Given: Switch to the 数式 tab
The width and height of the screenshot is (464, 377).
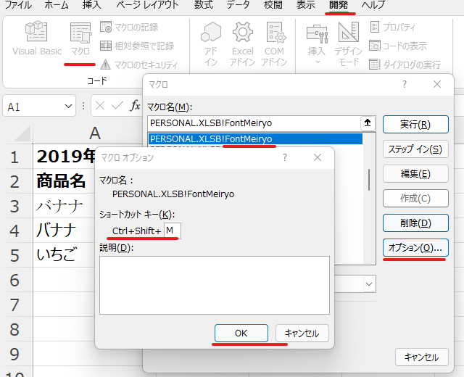Looking at the screenshot, I should click(204, 5).
